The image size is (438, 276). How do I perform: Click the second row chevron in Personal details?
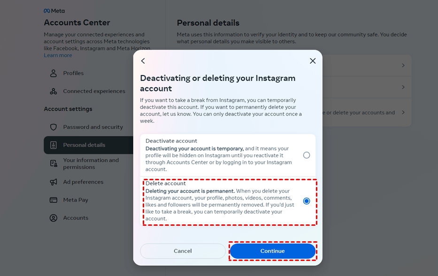tap(403, 87)
